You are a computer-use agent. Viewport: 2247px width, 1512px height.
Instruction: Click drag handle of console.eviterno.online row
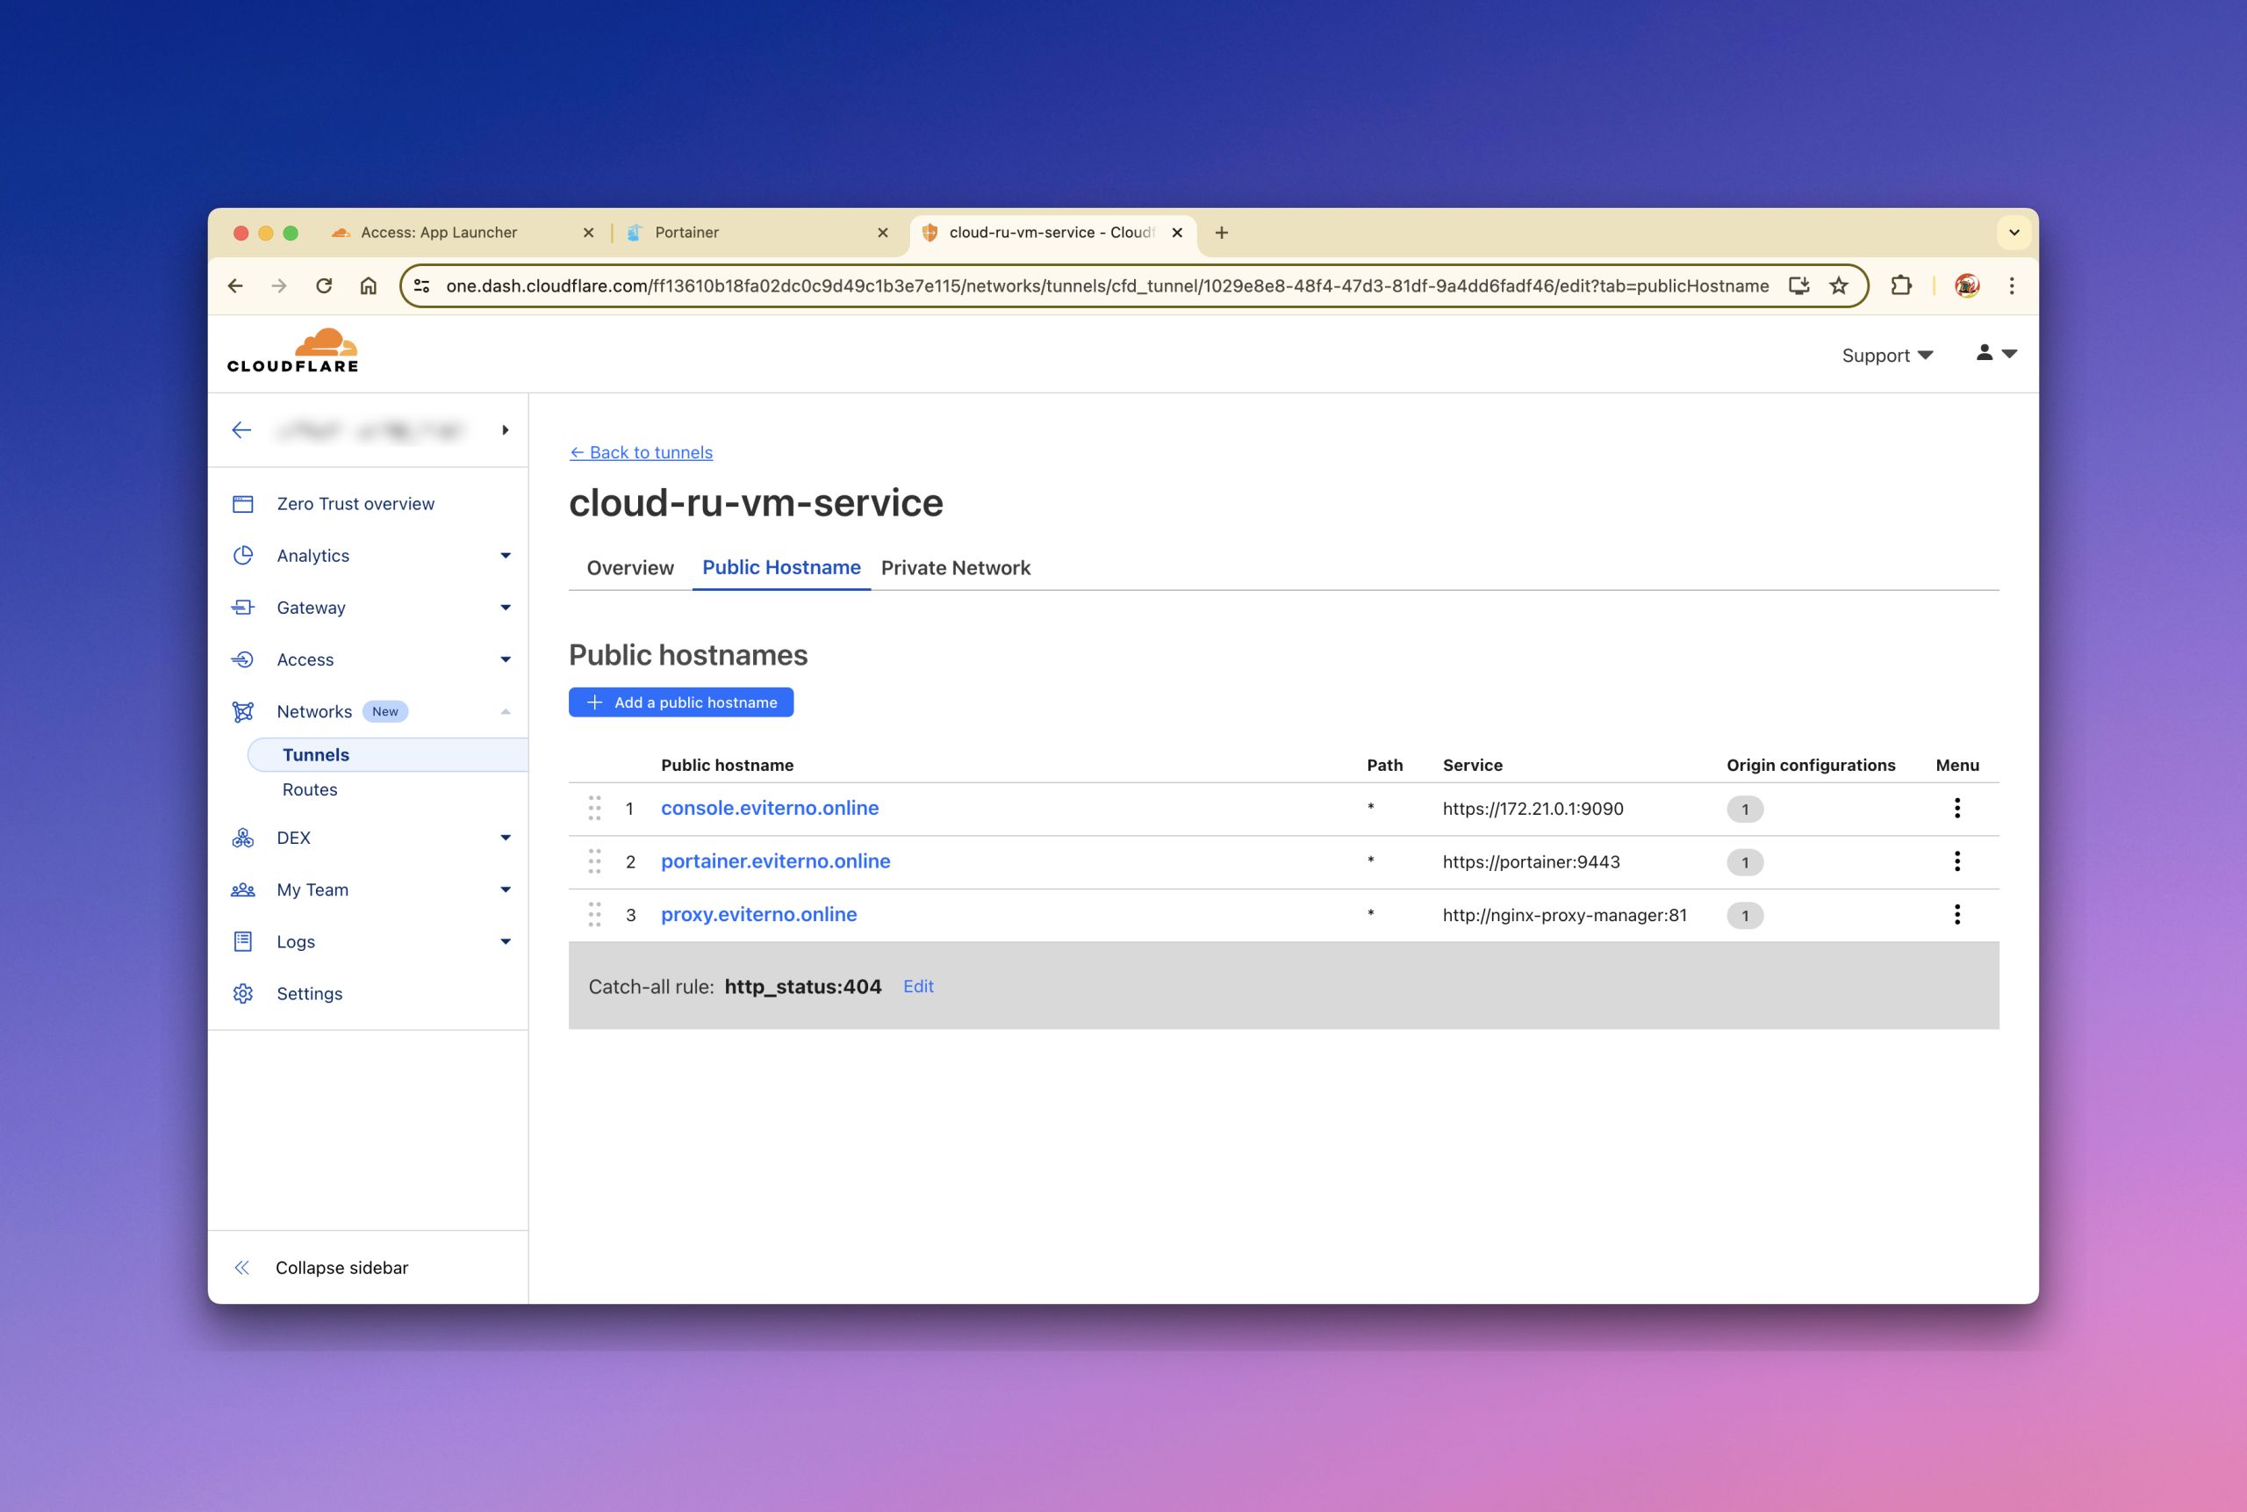(595, 808)
